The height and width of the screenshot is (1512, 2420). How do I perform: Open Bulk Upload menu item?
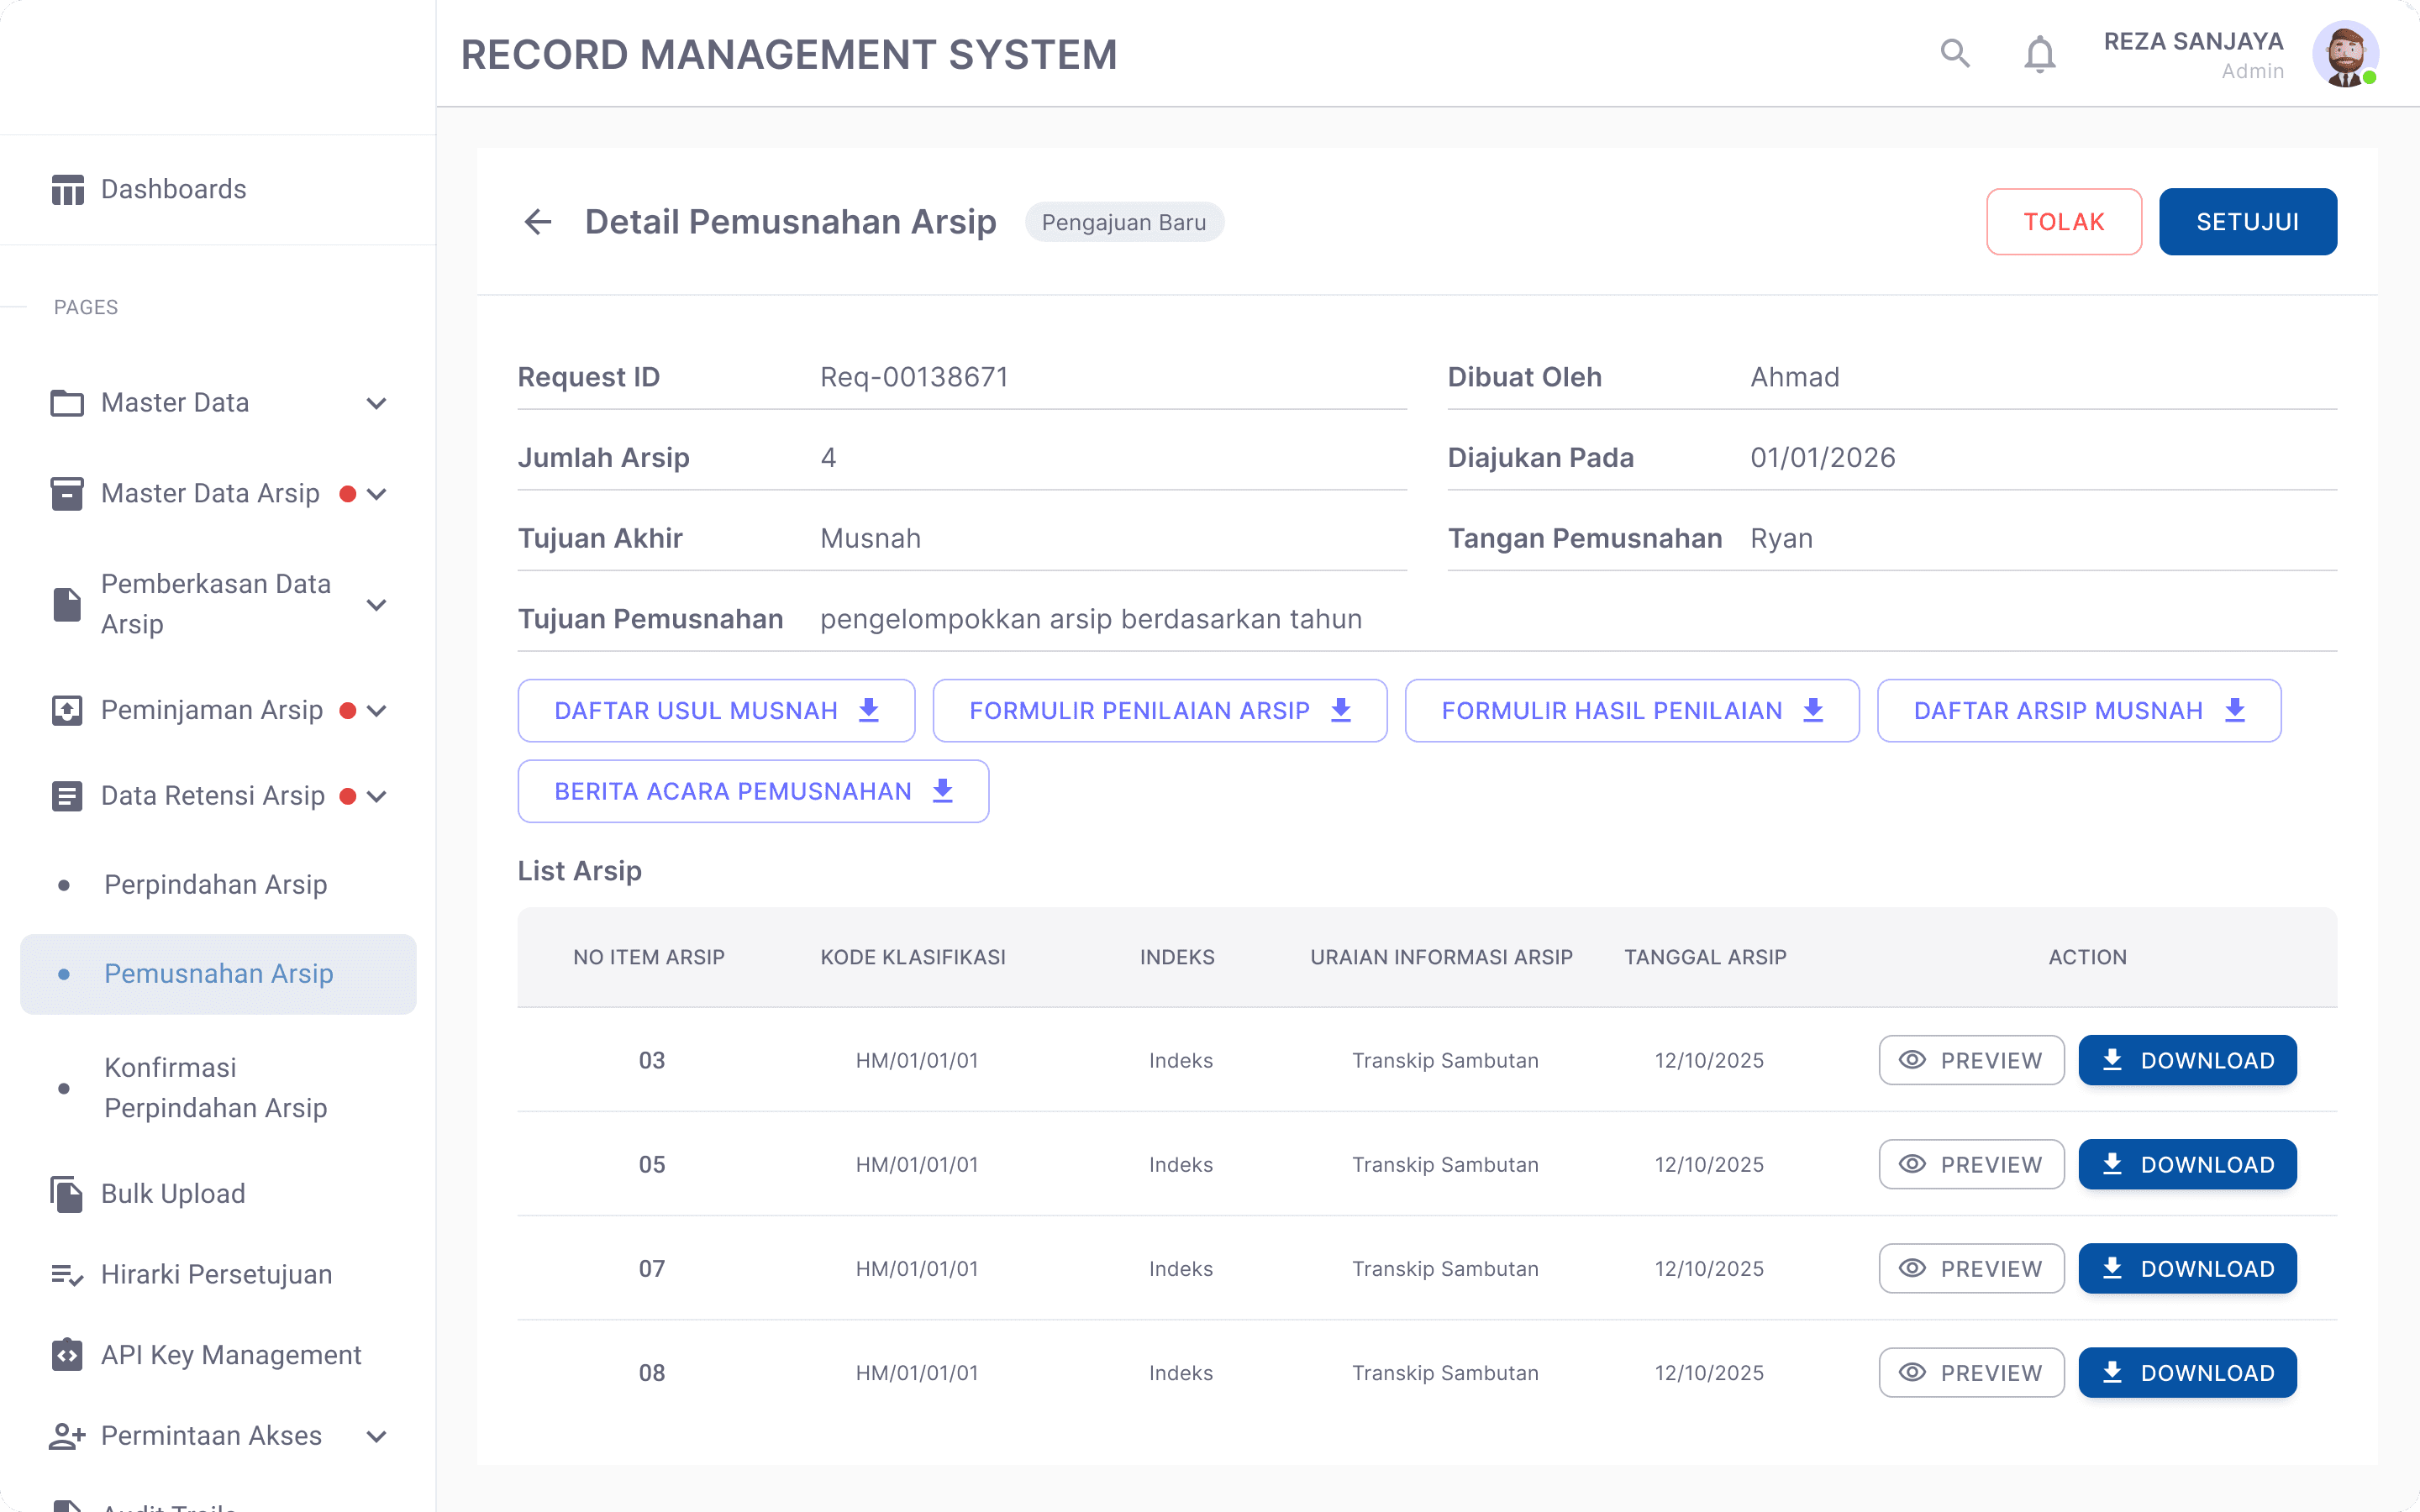click(218, 1194)
